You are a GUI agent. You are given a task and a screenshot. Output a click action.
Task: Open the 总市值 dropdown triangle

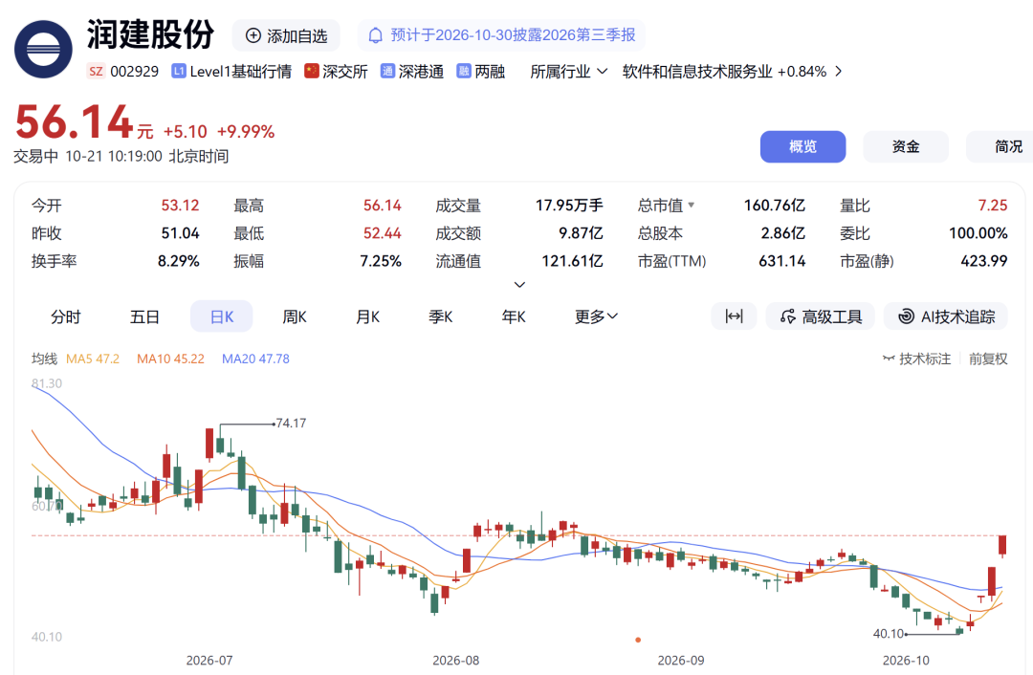(692, 206)
